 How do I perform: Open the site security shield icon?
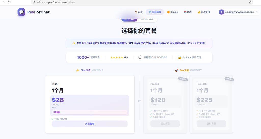point(34,2)
